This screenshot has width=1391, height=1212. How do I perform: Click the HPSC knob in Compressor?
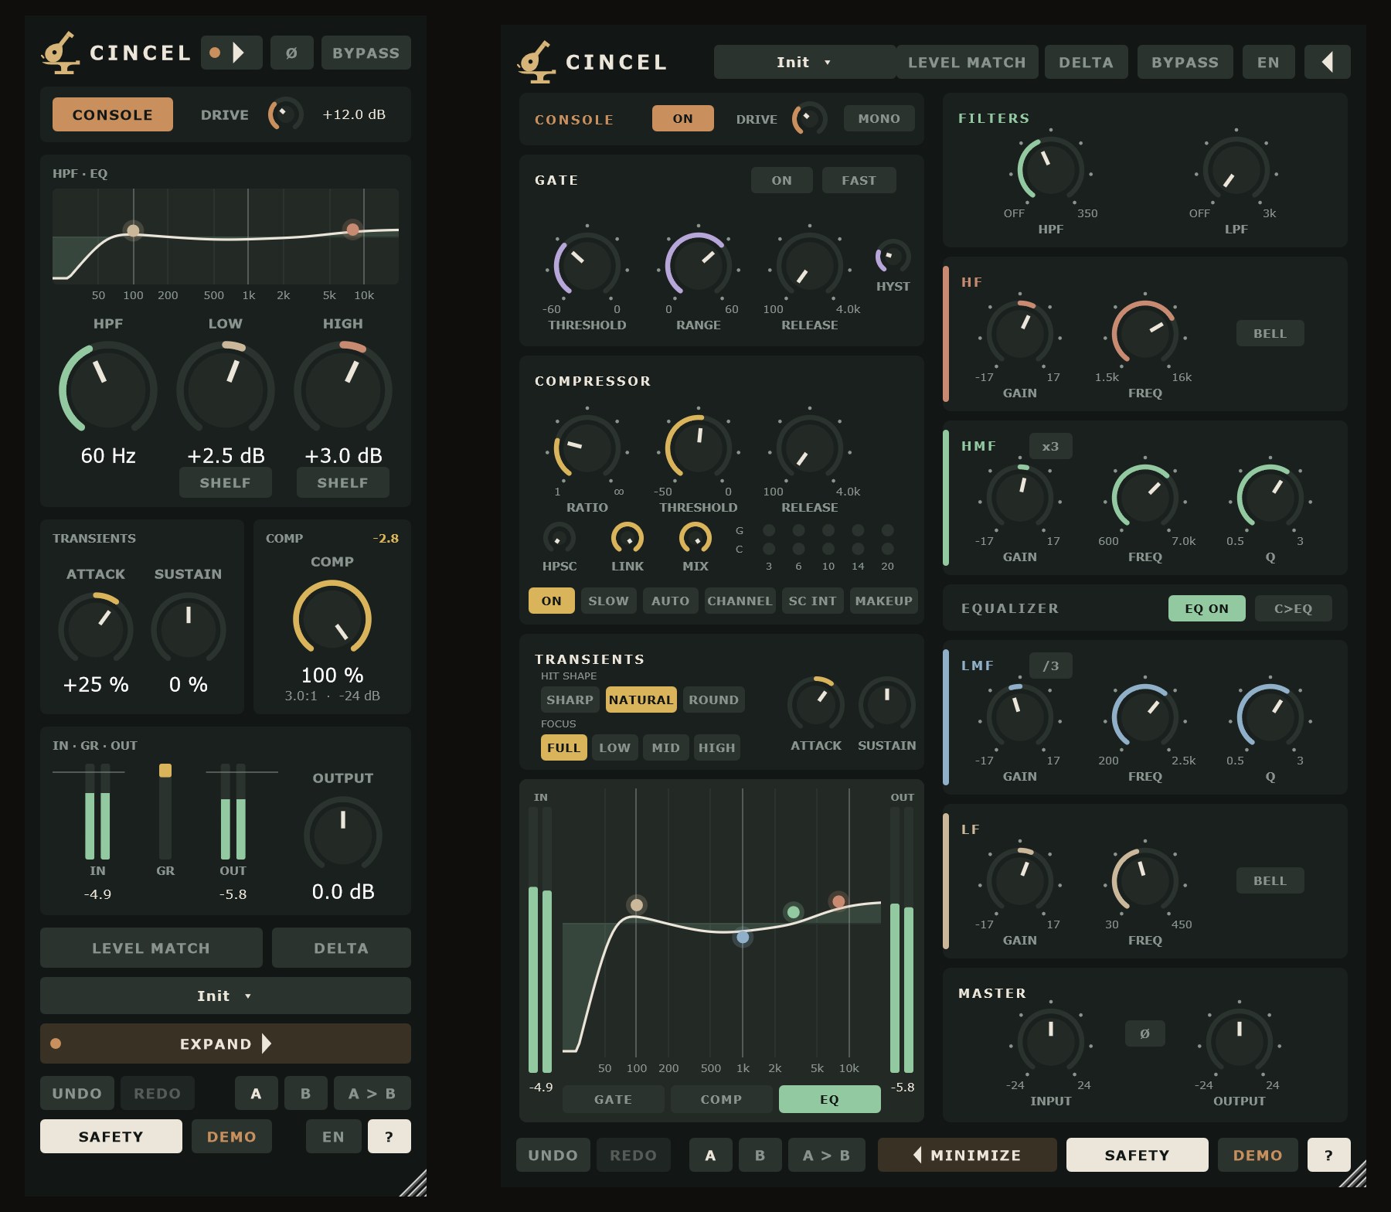click(559, 538)
